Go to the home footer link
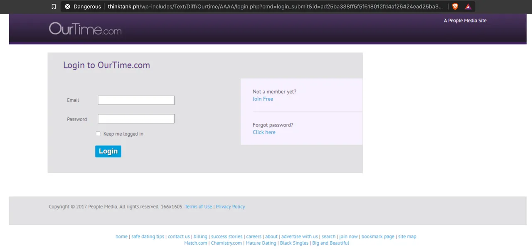Screen dimensions: 532x250 [x=121, y=237]
